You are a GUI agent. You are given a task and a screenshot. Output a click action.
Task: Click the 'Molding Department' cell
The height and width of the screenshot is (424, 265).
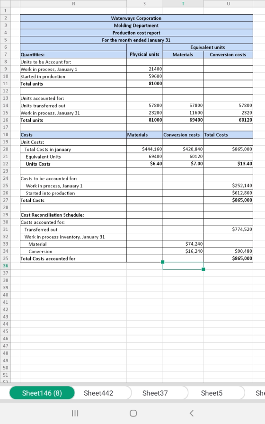(x=136, y=26)
